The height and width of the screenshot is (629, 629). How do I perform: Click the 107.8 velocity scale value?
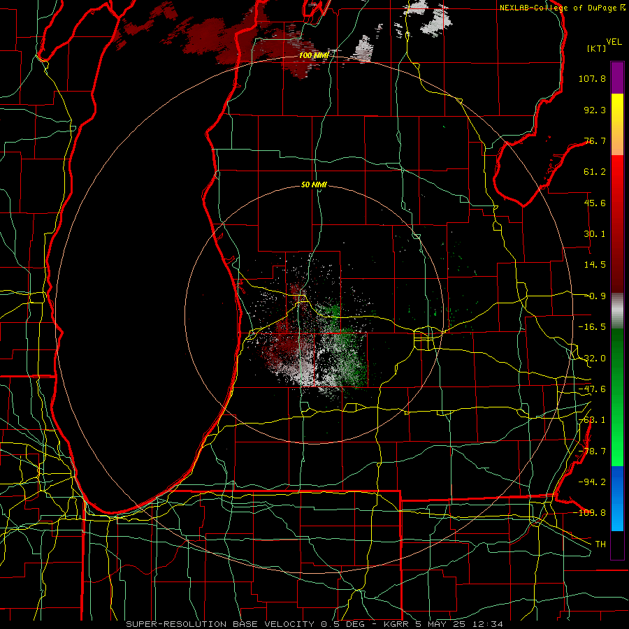[x=592, y=78]
